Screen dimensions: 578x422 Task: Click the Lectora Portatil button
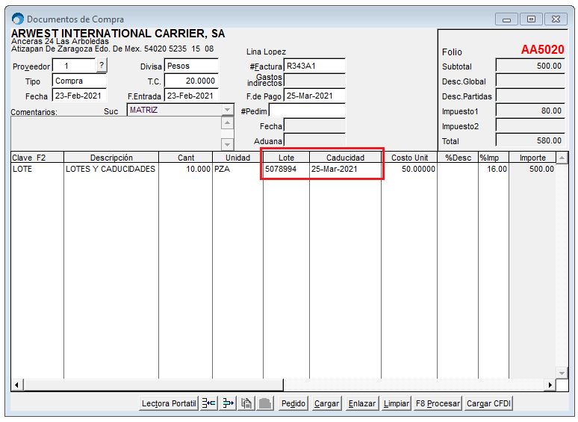(169, 403)
